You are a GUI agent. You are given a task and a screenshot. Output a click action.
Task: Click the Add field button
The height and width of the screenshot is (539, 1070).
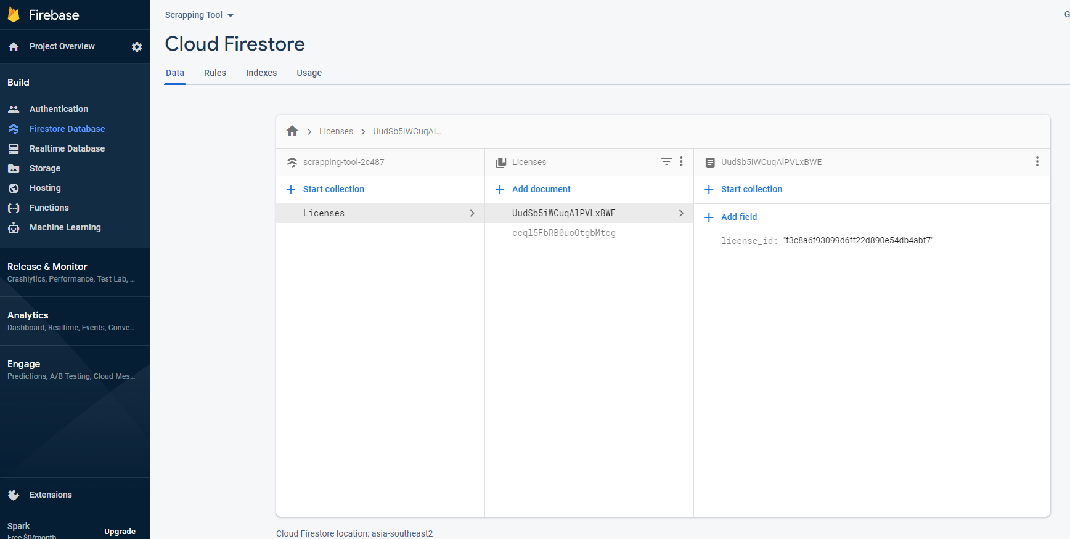[739, 217]
